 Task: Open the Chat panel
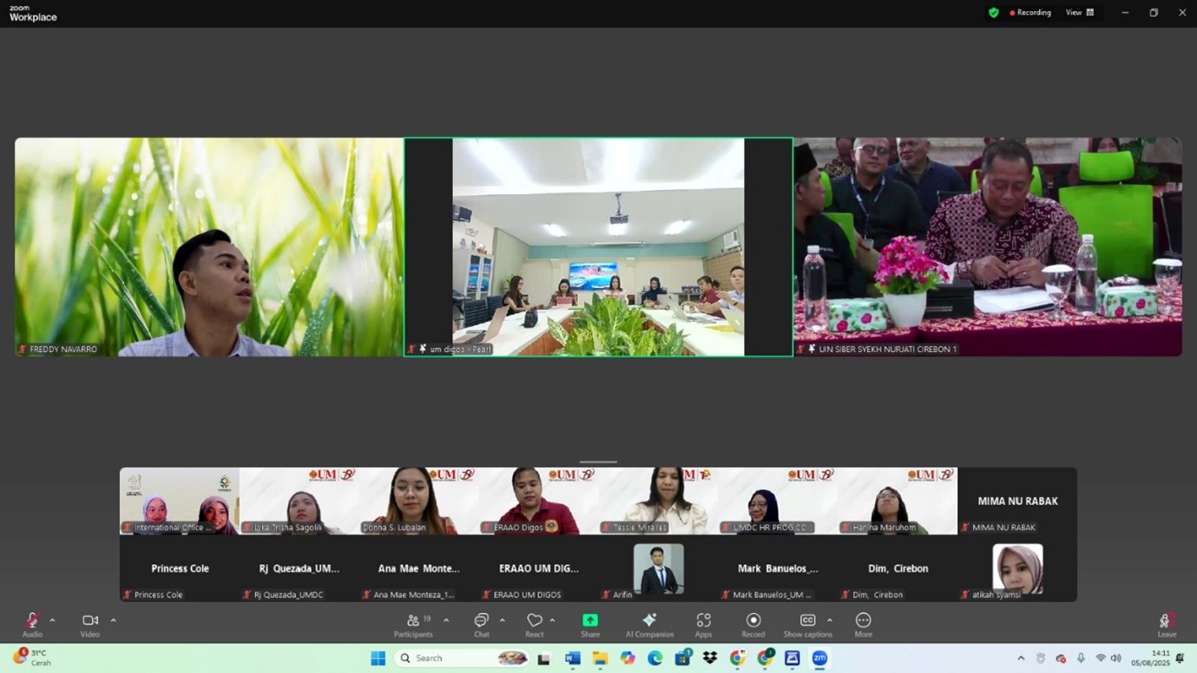coord(481,624)
